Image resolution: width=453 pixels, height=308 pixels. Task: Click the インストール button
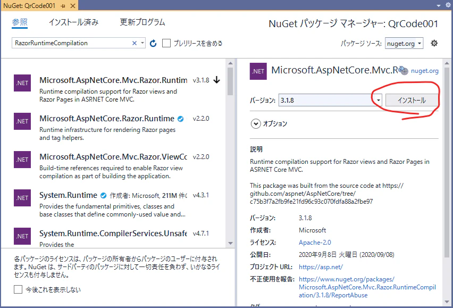coord(412,100)
